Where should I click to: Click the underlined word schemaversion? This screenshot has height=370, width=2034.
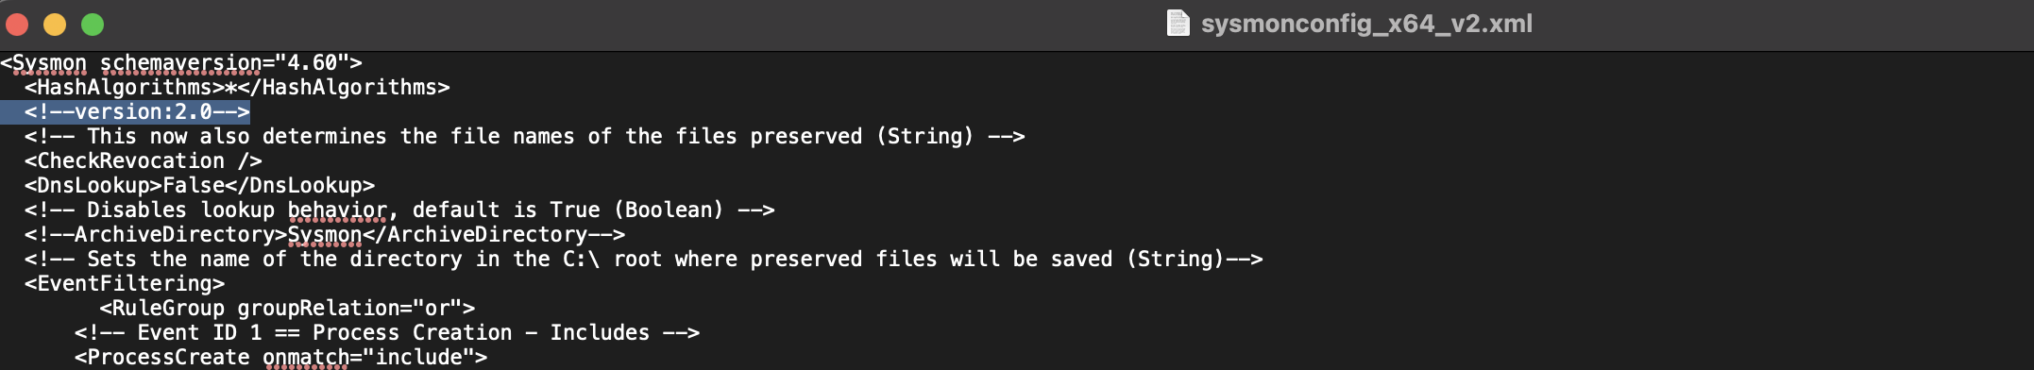180,63
